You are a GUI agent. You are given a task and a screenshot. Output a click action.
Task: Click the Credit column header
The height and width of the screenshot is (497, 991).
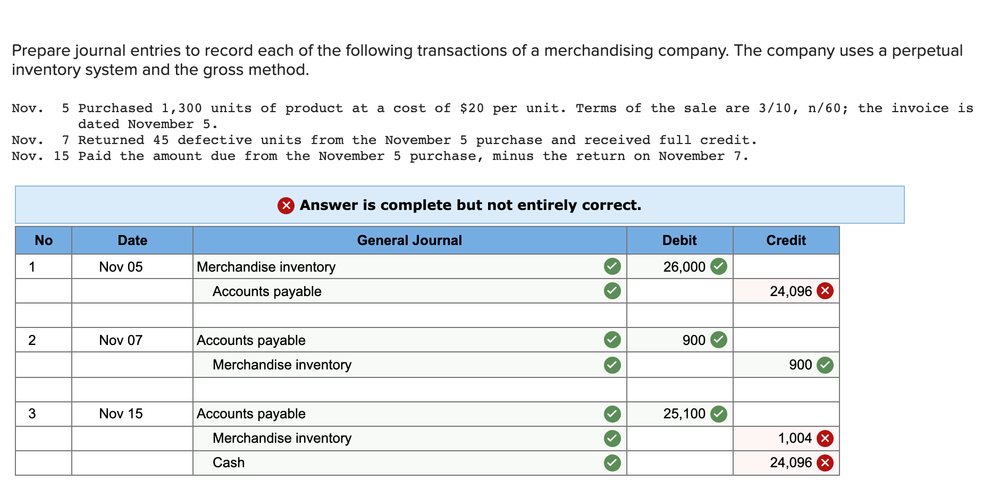(786, 241)
